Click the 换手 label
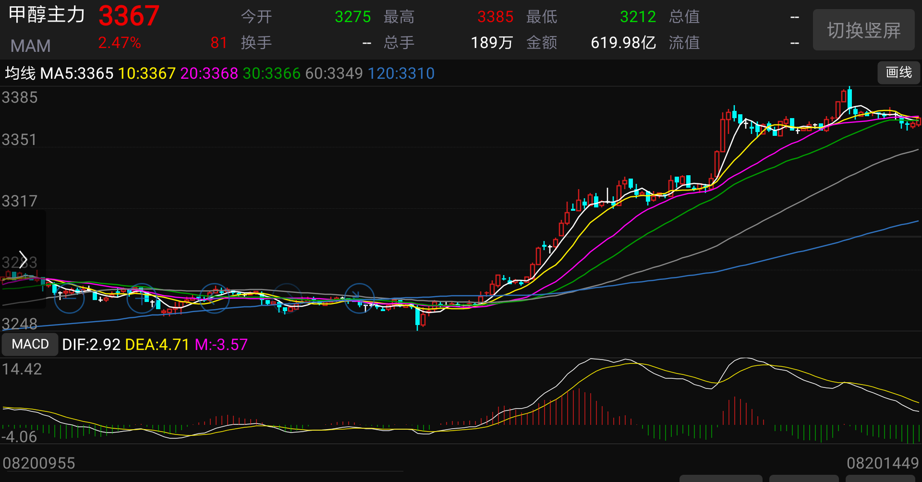This screenshot has width=922, height=482. 256,43
